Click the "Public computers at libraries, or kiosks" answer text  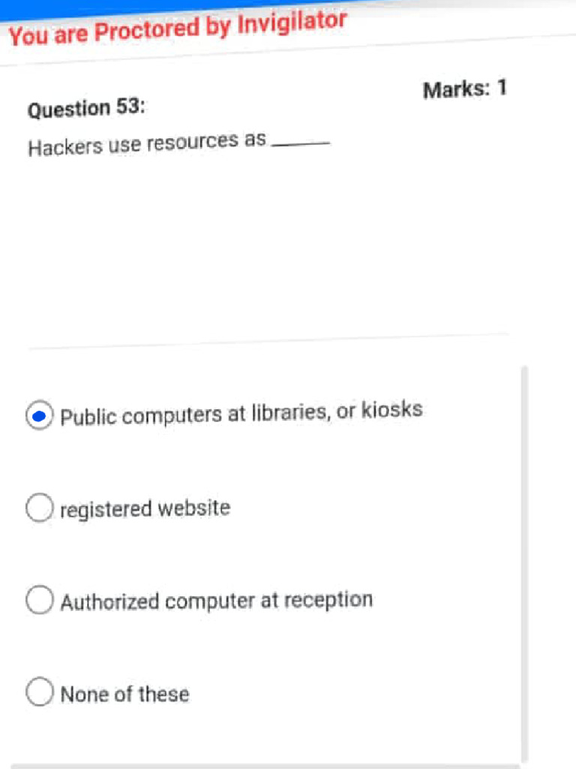241,413
